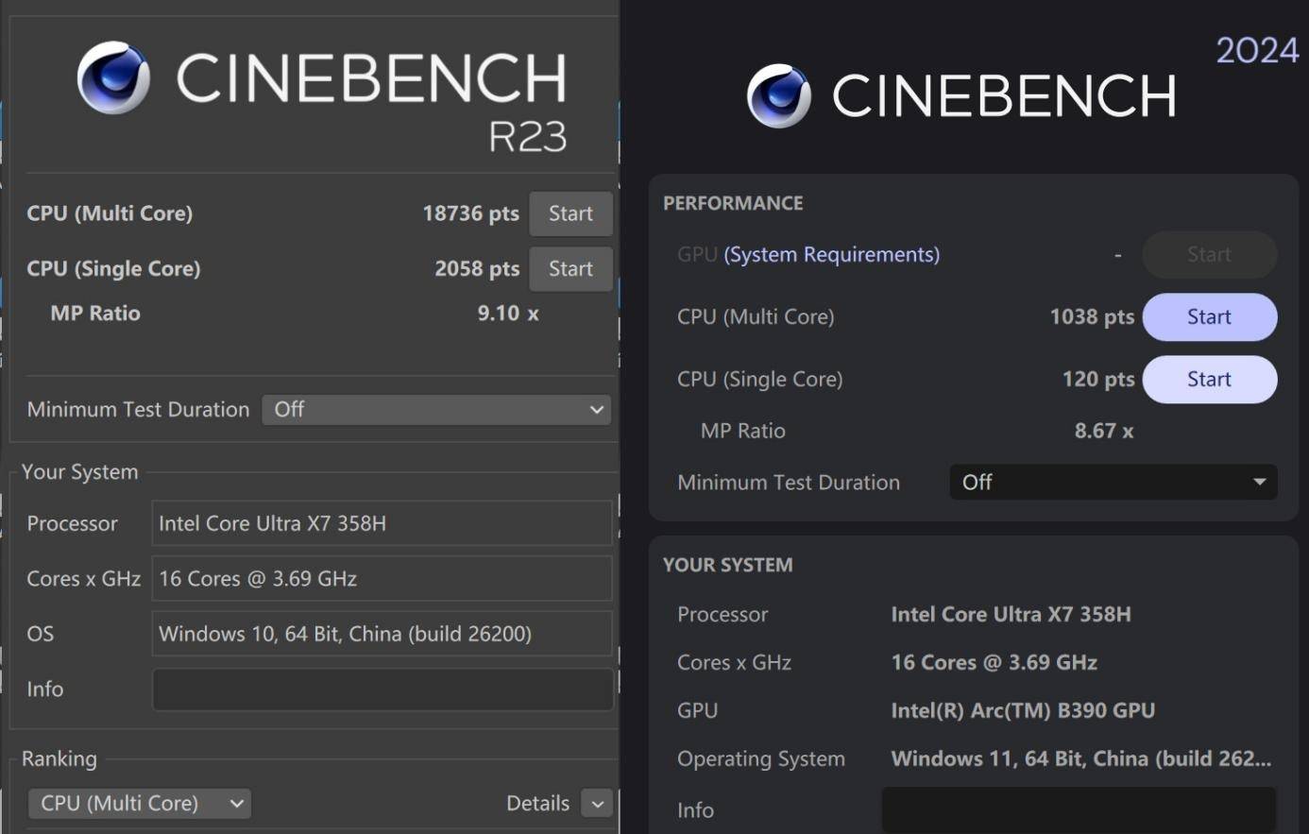Click the Cinebench 2024 Info input field

(x=1079, y=810)
